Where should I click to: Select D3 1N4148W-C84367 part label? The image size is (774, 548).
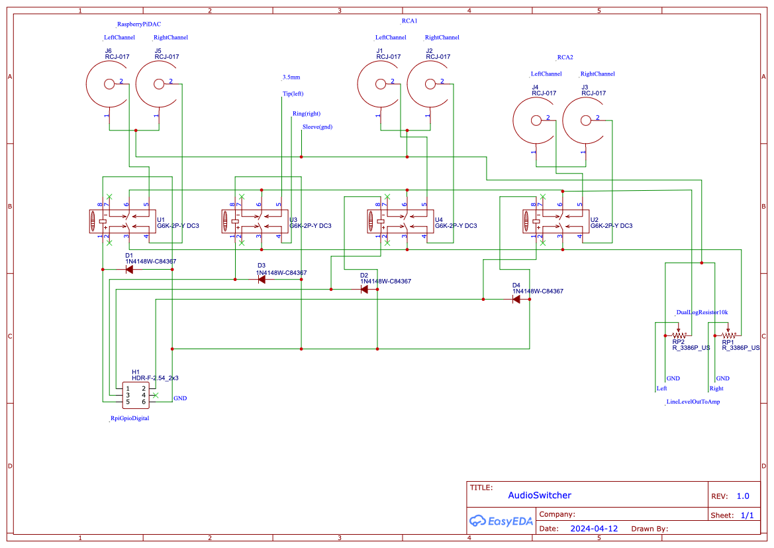[x=281, y=273]
